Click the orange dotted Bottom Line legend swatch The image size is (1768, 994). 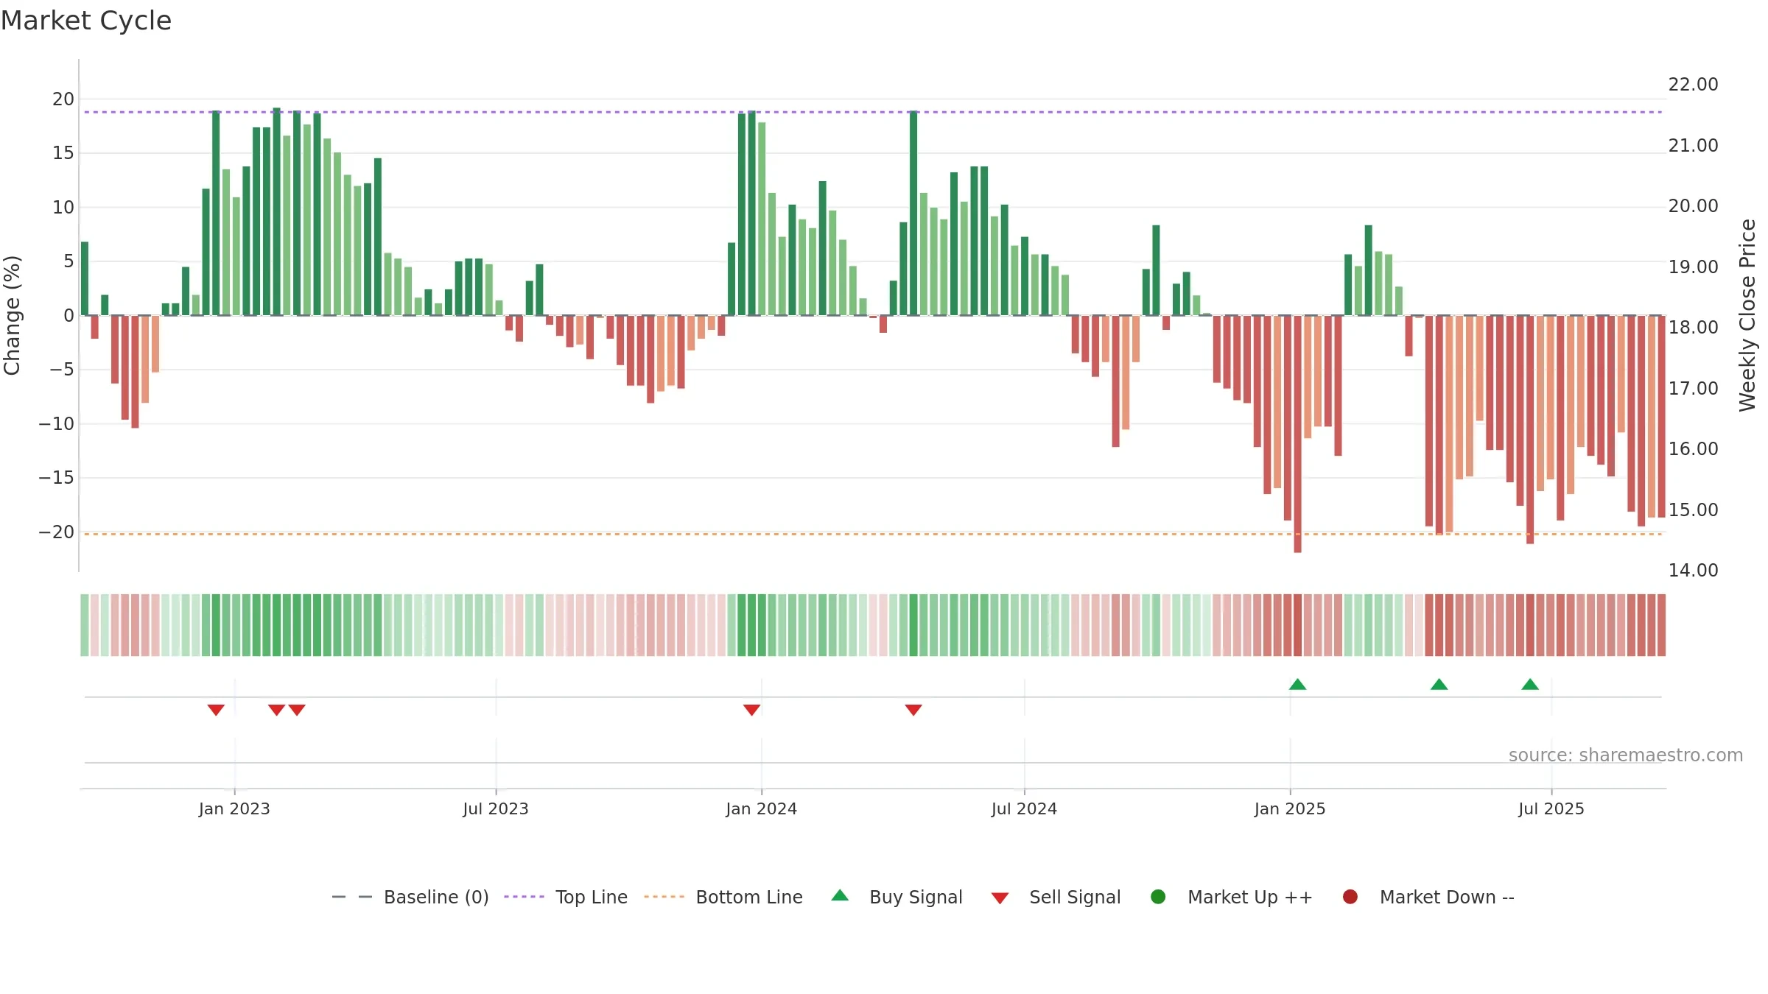(x=664, y=897)
